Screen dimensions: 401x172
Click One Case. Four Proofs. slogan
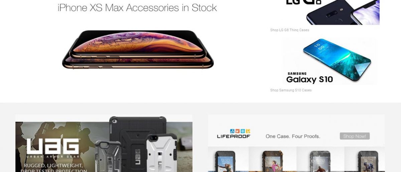pyautogui.click(x=293, y=136)
